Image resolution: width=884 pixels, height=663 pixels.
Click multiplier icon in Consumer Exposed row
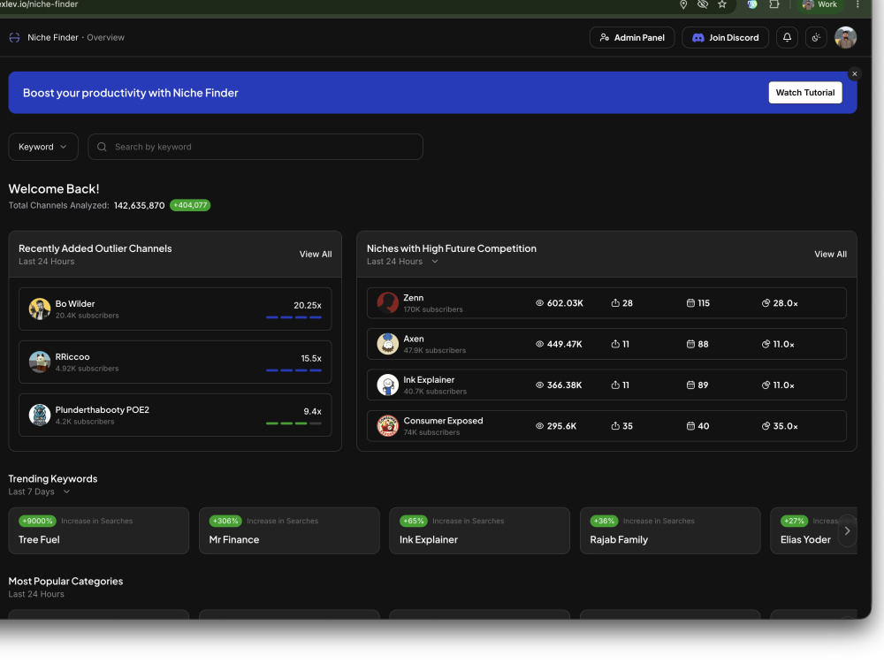pos(766,426)
